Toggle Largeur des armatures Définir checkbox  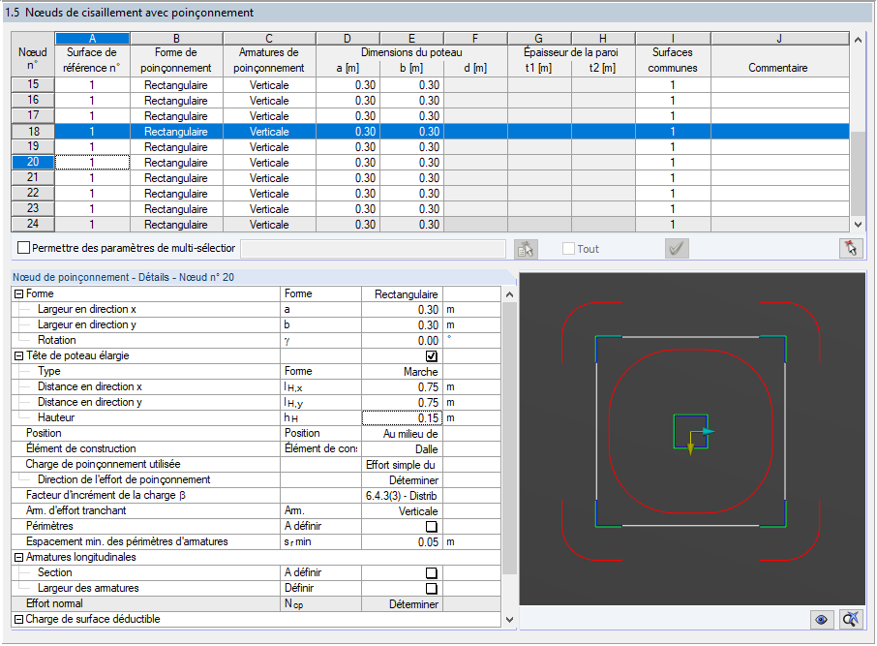pyautogui.click(x=431, y=588)
